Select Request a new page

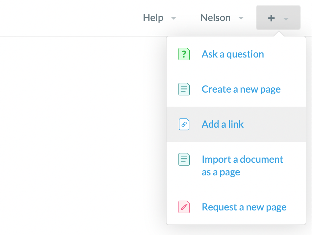click(244, 207)
